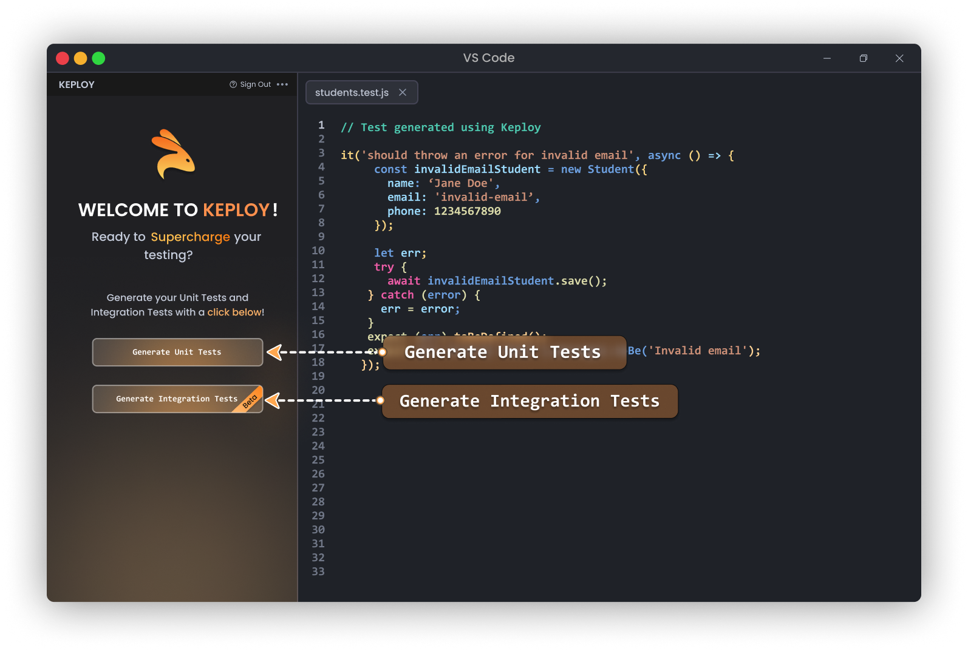Open the three-dot more options menu
The image size is (968, 651).
click(x=282, y=84)
